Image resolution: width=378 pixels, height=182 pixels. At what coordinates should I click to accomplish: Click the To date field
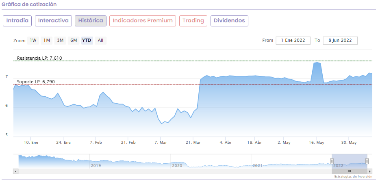(x=340, y=40)
